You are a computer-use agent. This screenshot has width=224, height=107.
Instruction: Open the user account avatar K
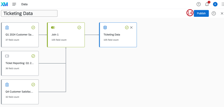[215, 4]
